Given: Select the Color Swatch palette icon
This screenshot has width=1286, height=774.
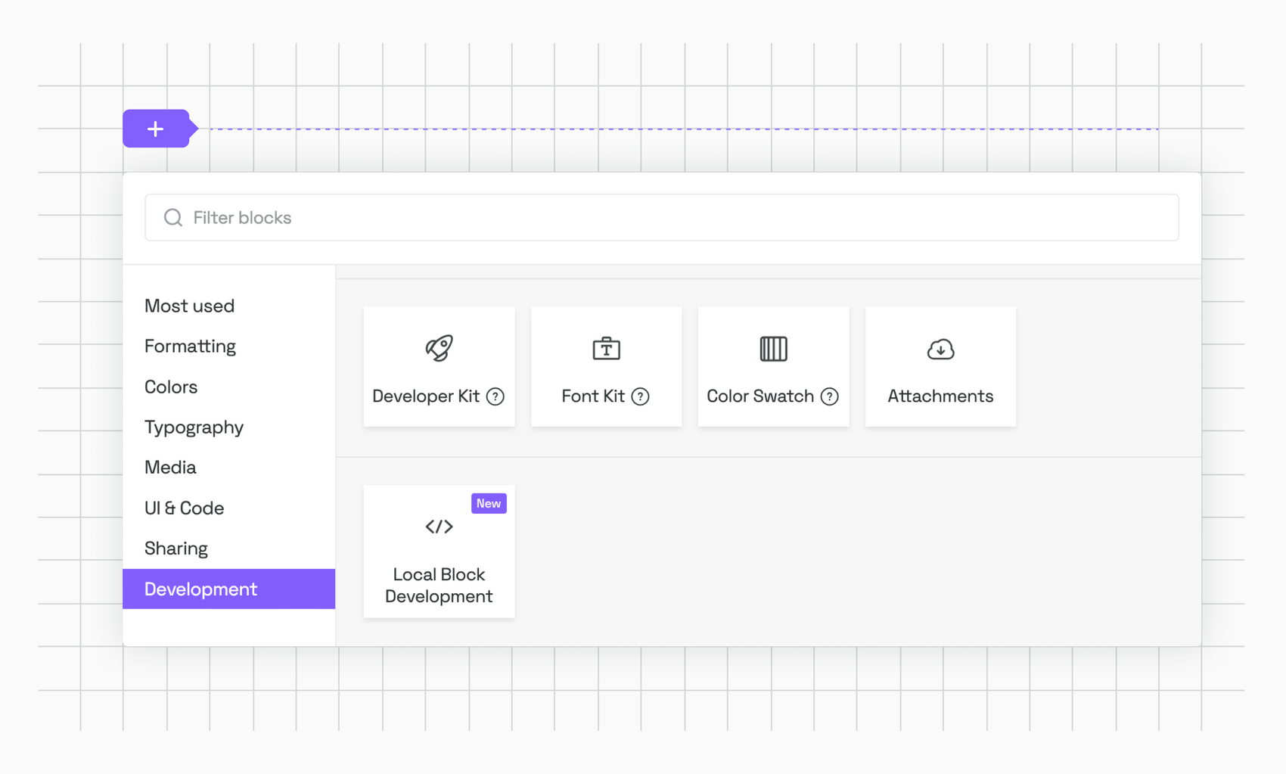Looking at the screenshot, I should pos(773,349).
